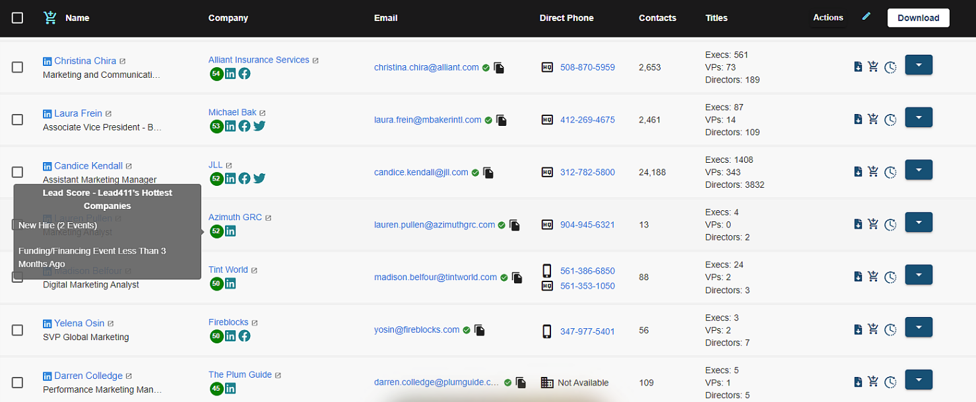The image size is (976, 402).
Task: Sort by the Email column header
Action: (x=385, y=18)
